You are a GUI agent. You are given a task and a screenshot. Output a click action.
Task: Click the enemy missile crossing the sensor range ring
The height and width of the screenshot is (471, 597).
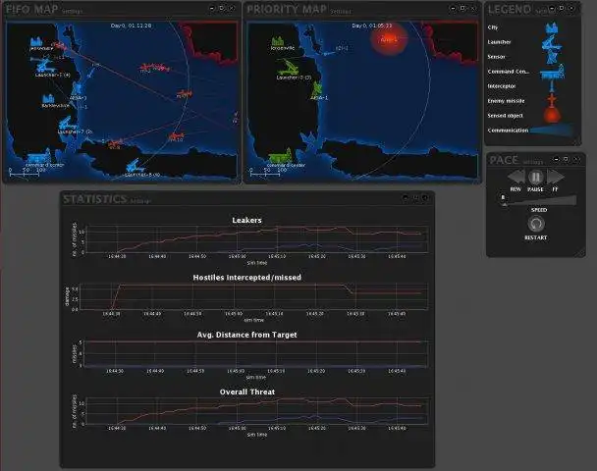(185, 93)
